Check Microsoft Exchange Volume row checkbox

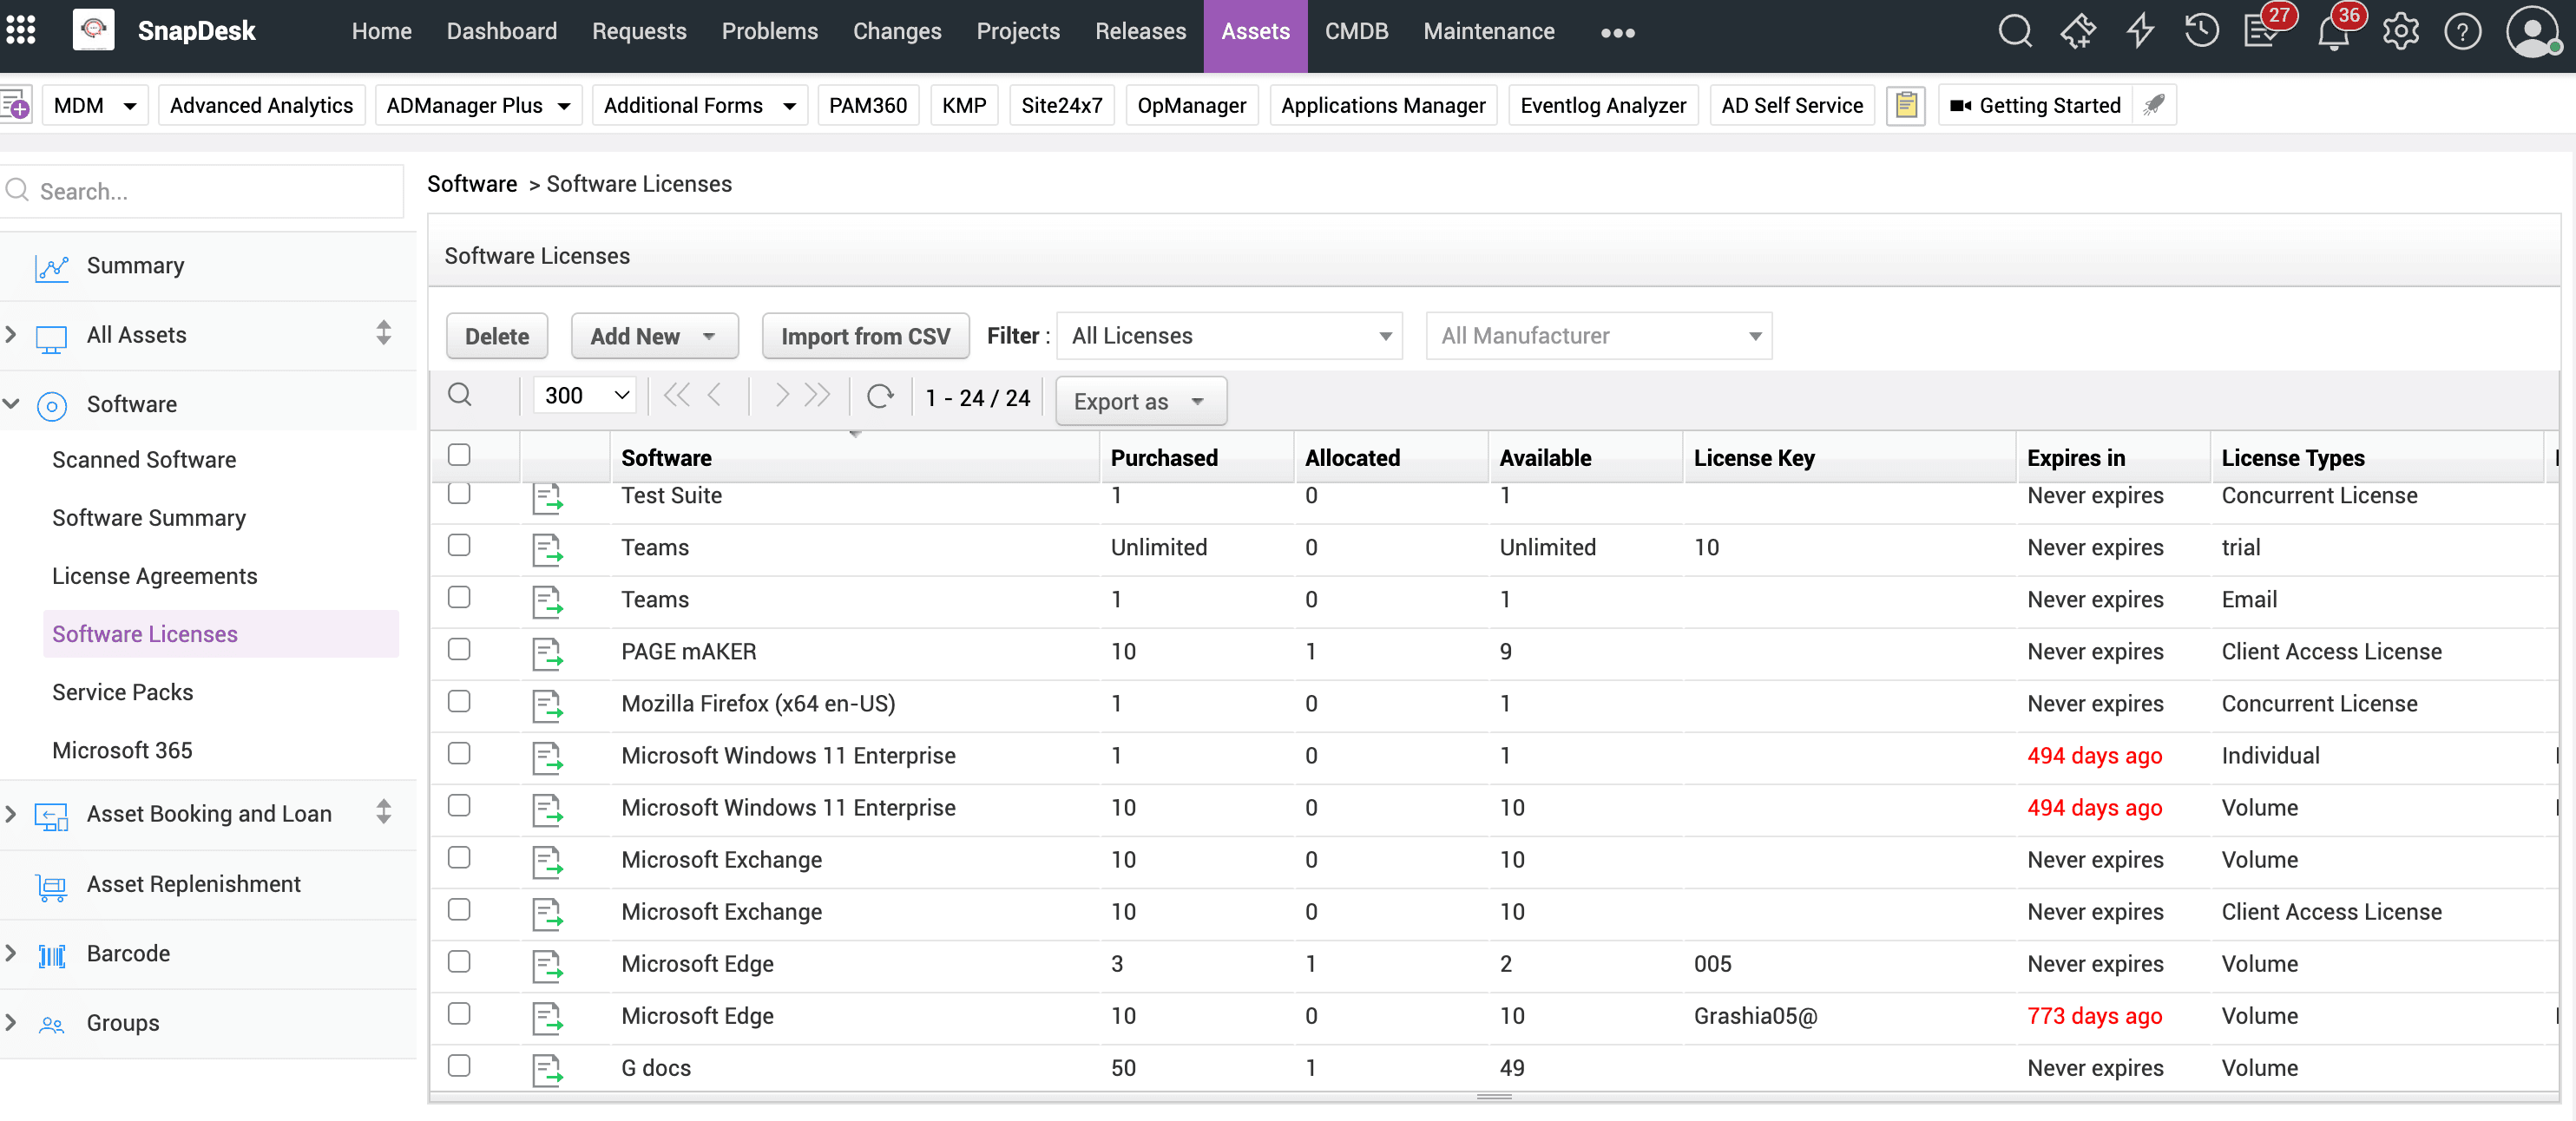click(x=459, y=857)
